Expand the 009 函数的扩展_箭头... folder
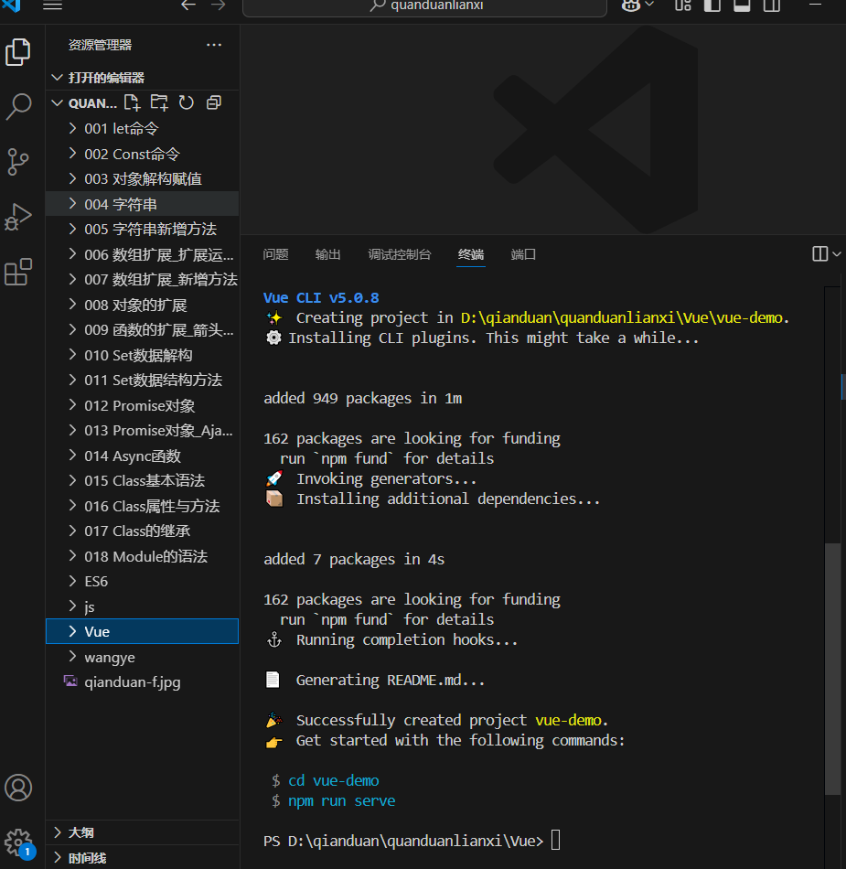Screen dimensions: 846x869 coord(143,329)
